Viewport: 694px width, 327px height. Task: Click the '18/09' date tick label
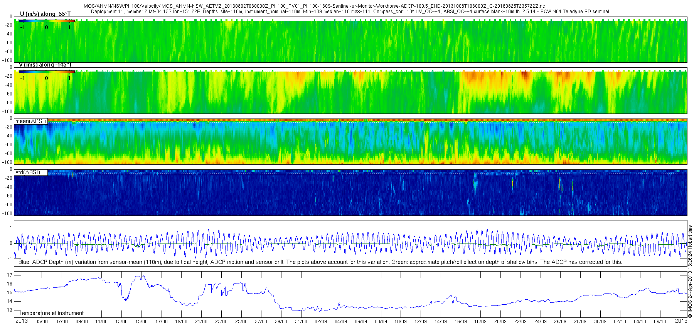[480, 322]
